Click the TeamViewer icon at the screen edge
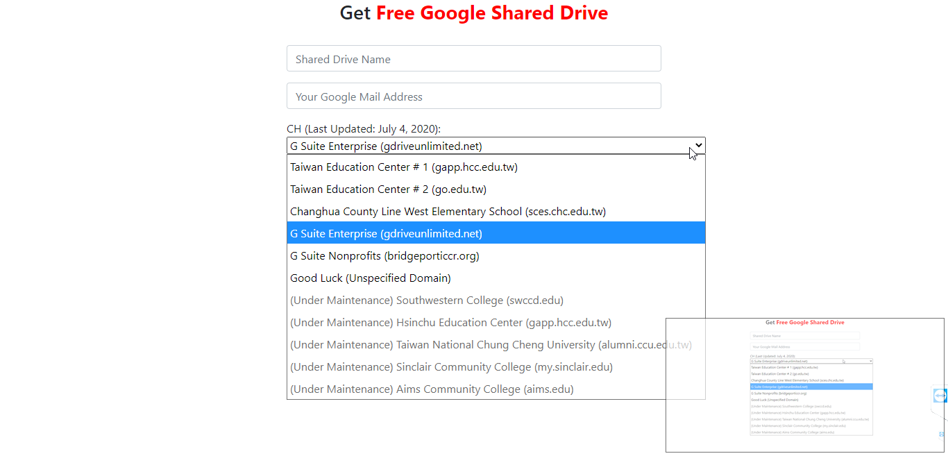Viewport: 948px width, 456px height. tap(940, 396)
